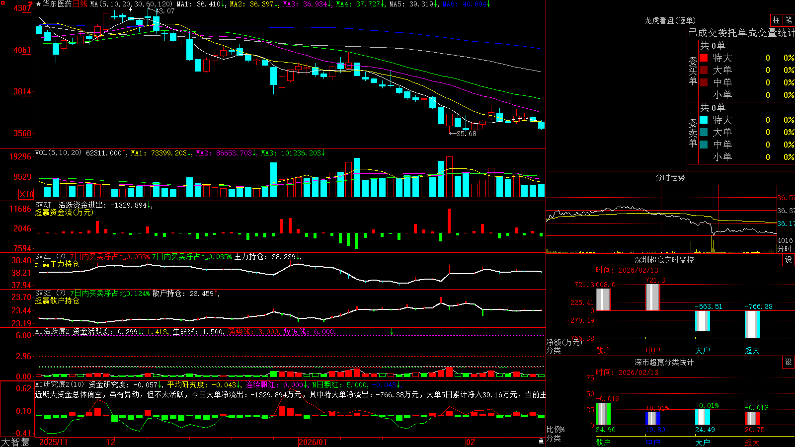Click the 35.68 low price annotation
795x447 pixels.
(467, 134)
